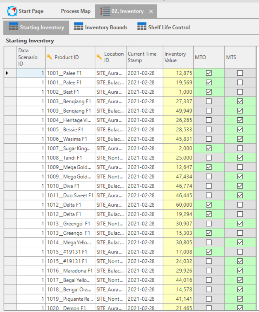Close the 02. Inventory tab
259x312 pixels.
(151, 11)
